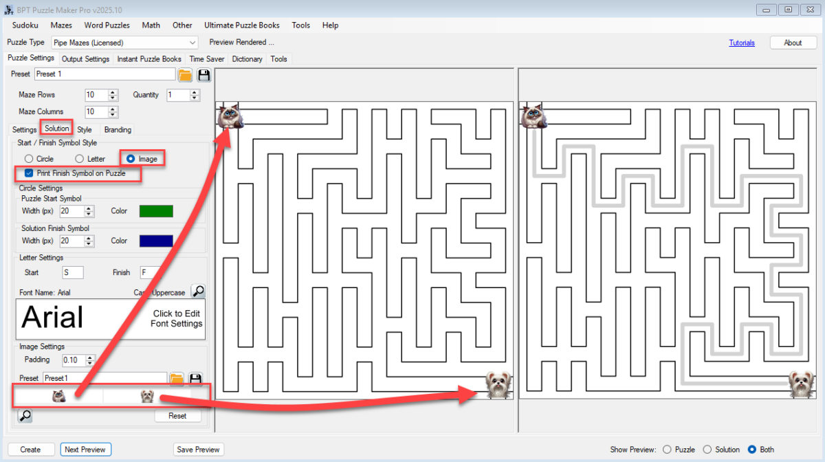Open the Tutorials link
Image resolution: width=825 pixels, height=462 pixels.
[742, 42]
